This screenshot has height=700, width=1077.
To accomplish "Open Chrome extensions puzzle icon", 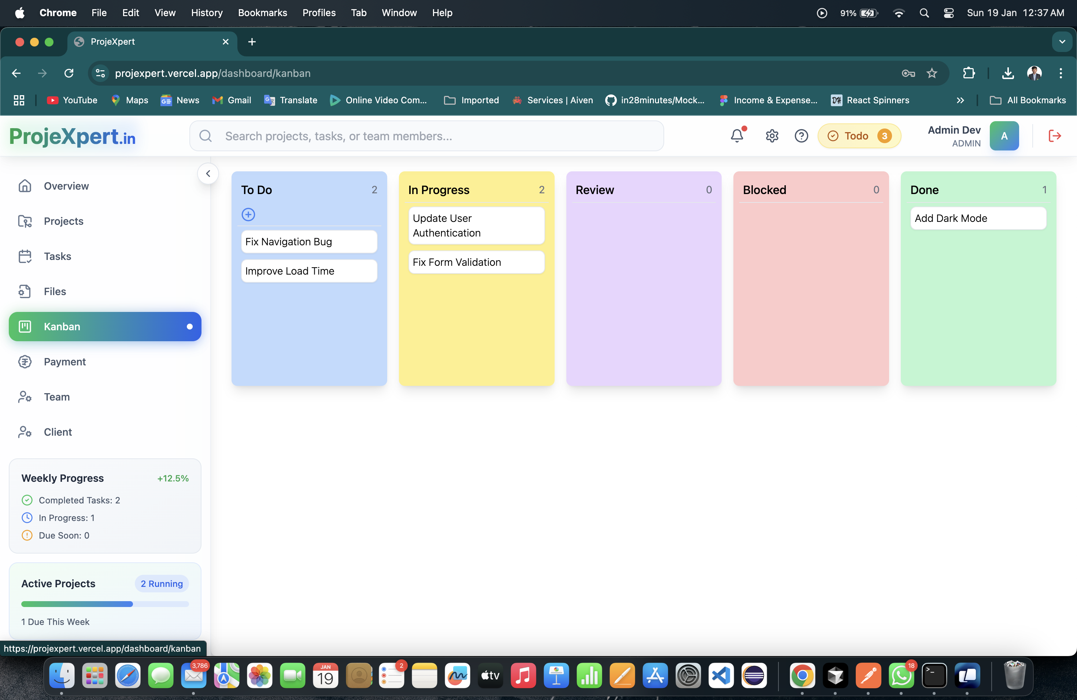I will pyautogui.click(x=969, y=73).
